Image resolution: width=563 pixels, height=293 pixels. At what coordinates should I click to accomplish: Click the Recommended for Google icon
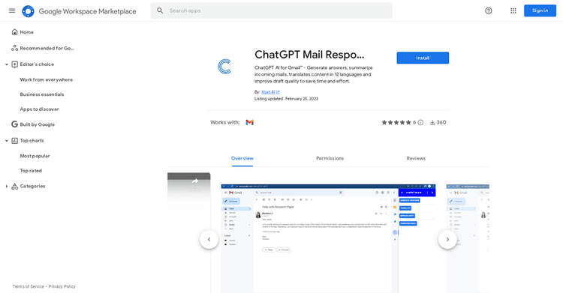14,49
